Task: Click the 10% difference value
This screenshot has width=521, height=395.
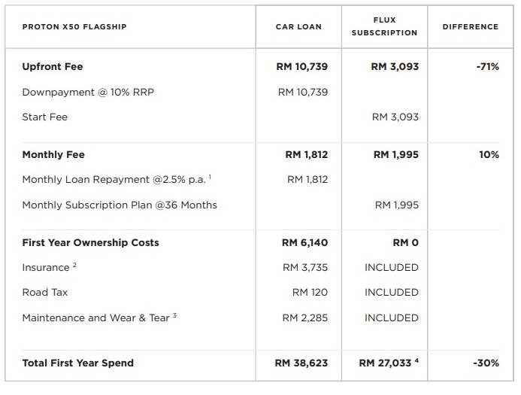Action: pos(489,155)
